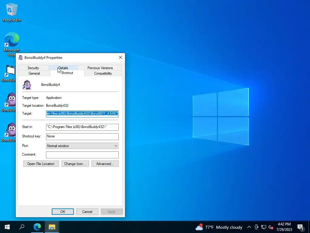Switch to the Compatibility tab
Screen dimensions: 310x233
[x=103, y=73]
